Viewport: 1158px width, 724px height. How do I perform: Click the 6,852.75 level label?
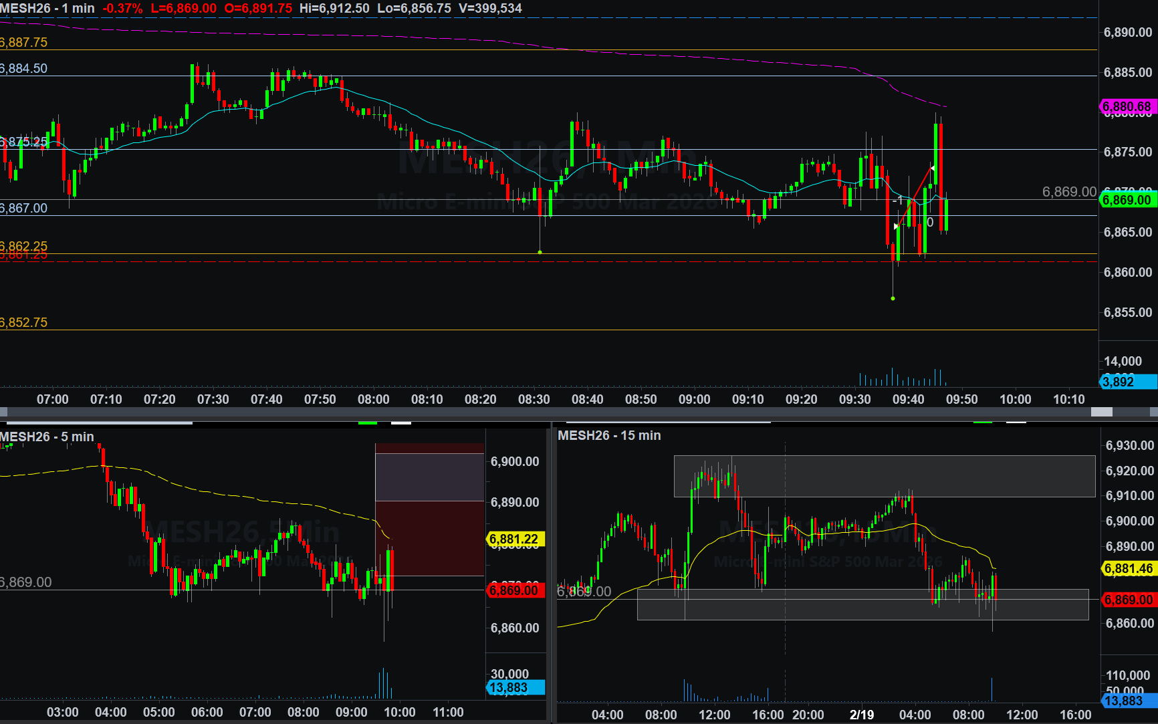coord(24,322)
